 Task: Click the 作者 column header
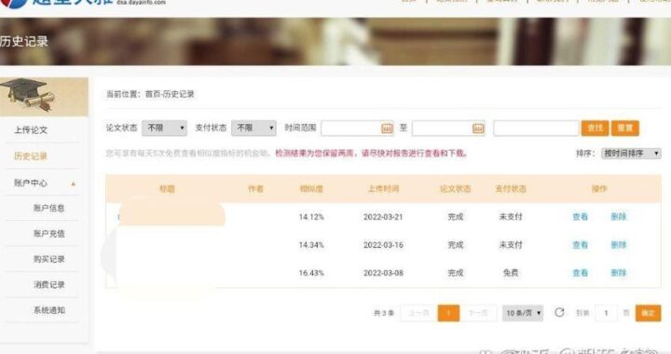point(255,188)
